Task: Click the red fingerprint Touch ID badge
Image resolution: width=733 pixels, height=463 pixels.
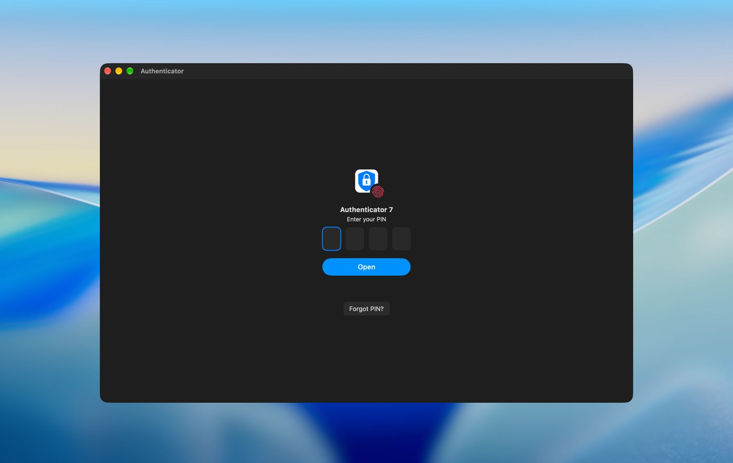Action: 378,192
